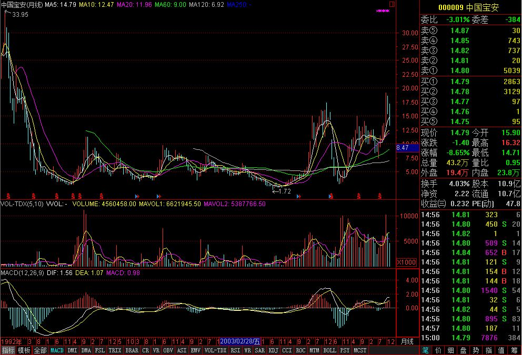Switch to the MACD indicator tab
This screenshot has width=522, height=355.
[57, 350]
